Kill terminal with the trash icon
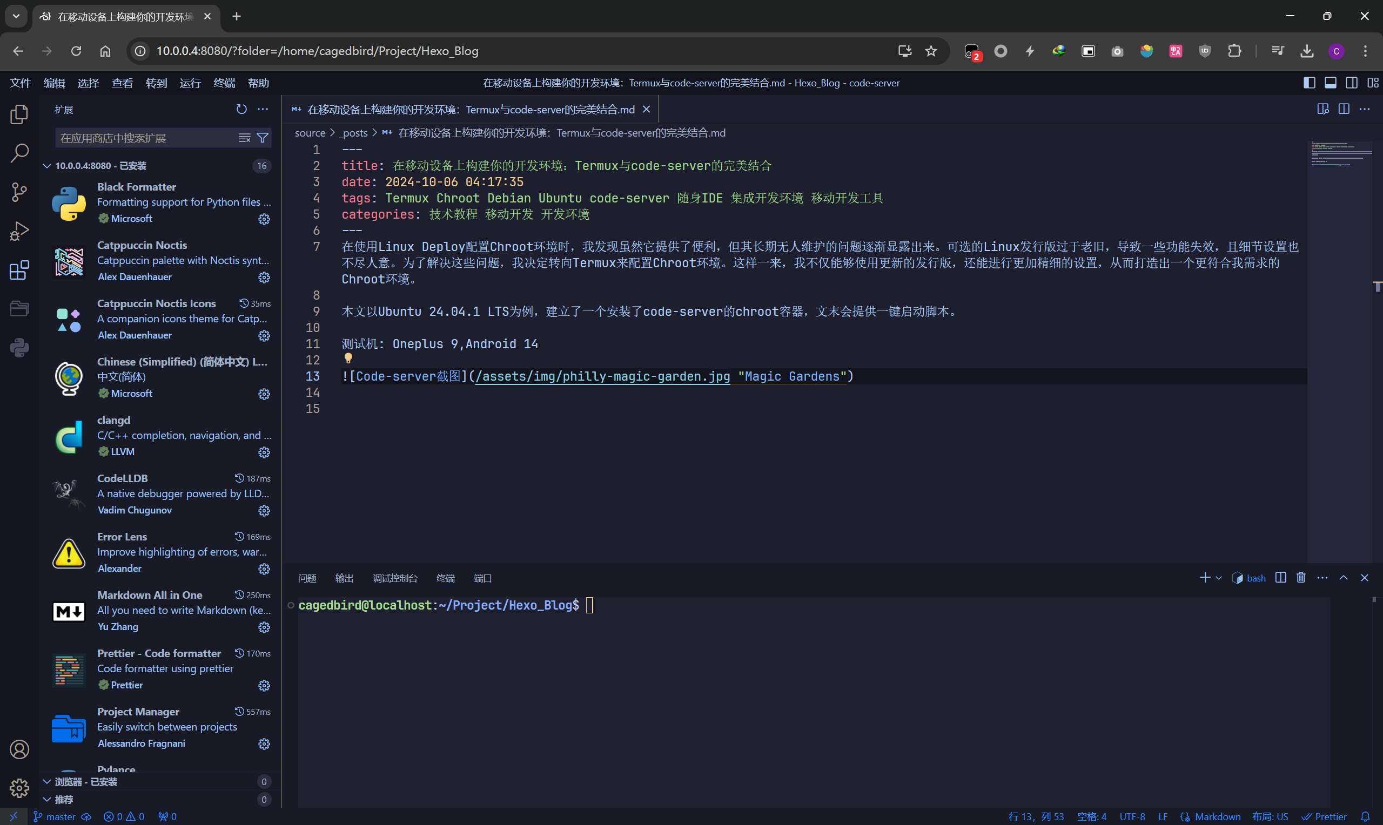 (x=1301, y=578)
